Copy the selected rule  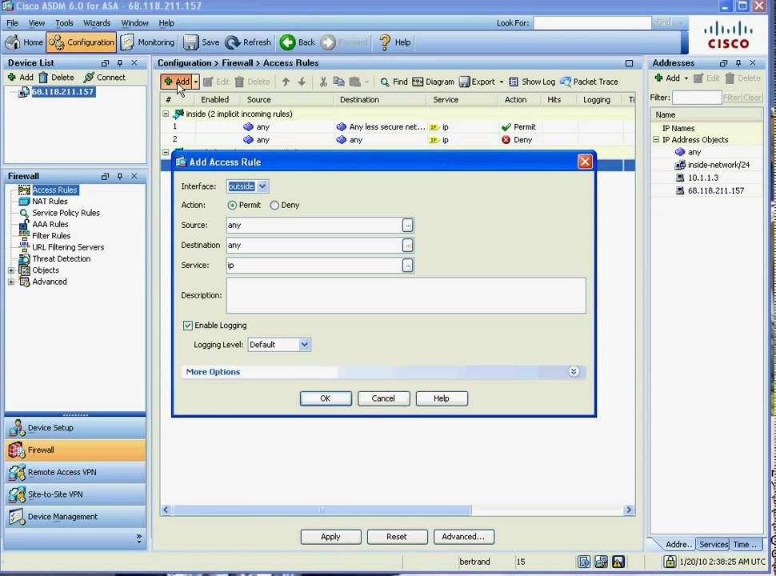pyautogui.click(x=338, y=82)
